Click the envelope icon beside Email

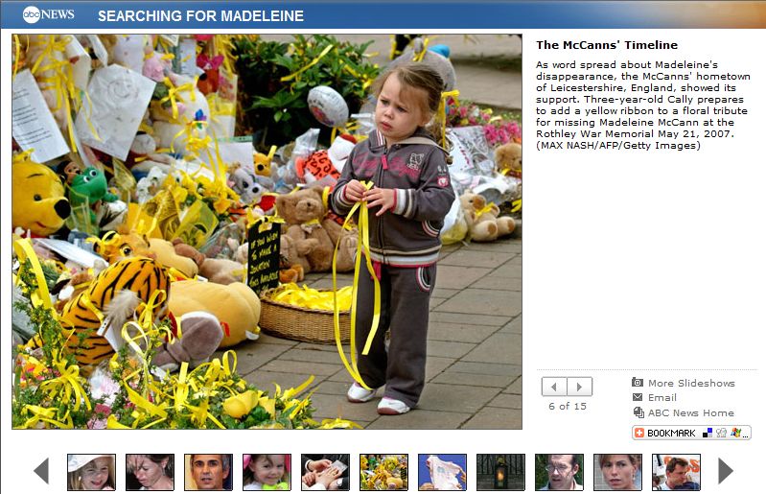(x=638, y=397)
